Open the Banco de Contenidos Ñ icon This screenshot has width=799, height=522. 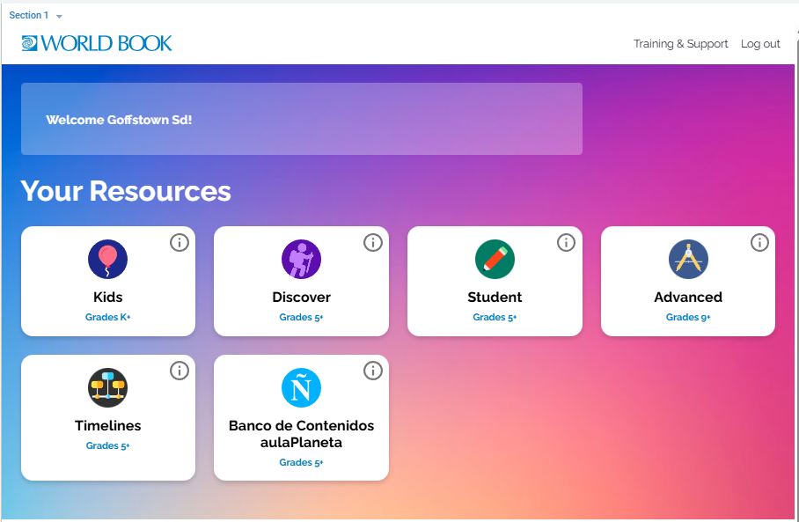coord(301,387)
